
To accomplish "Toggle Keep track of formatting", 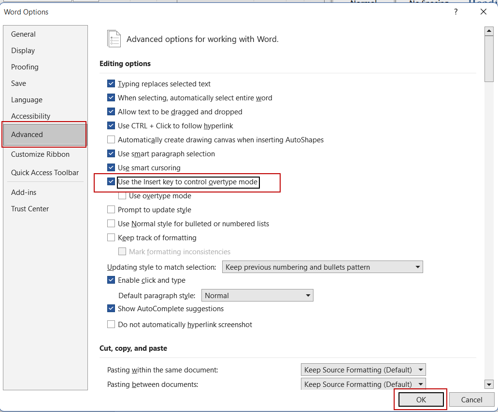I will (x=111, y=238).
